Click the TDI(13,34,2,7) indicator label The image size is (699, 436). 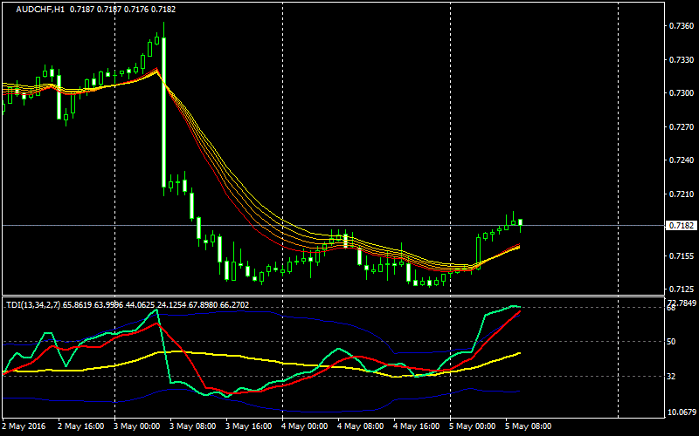click(33, 304)
